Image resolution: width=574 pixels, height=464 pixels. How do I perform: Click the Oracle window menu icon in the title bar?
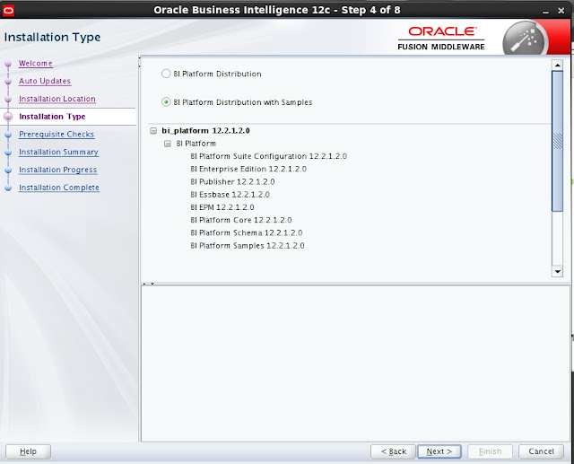click(8, 10)
